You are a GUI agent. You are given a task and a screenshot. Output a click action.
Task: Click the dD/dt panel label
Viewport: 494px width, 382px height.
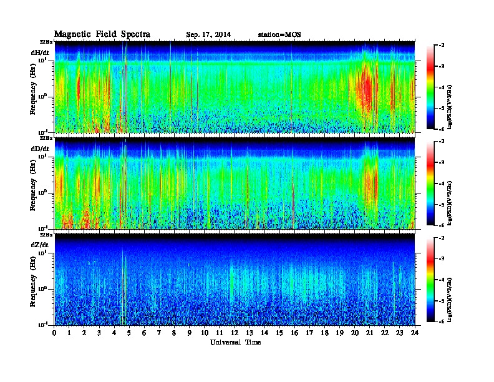coord(40,149)
